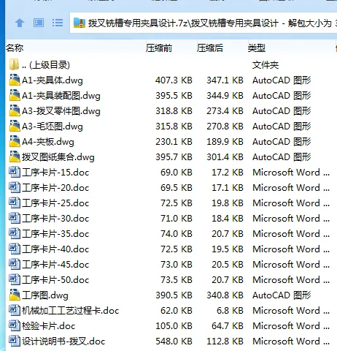The image size is (337, 351).
Task: Sort by the 名称 column header
Action: pyautogui.click(x=15, y=48)
